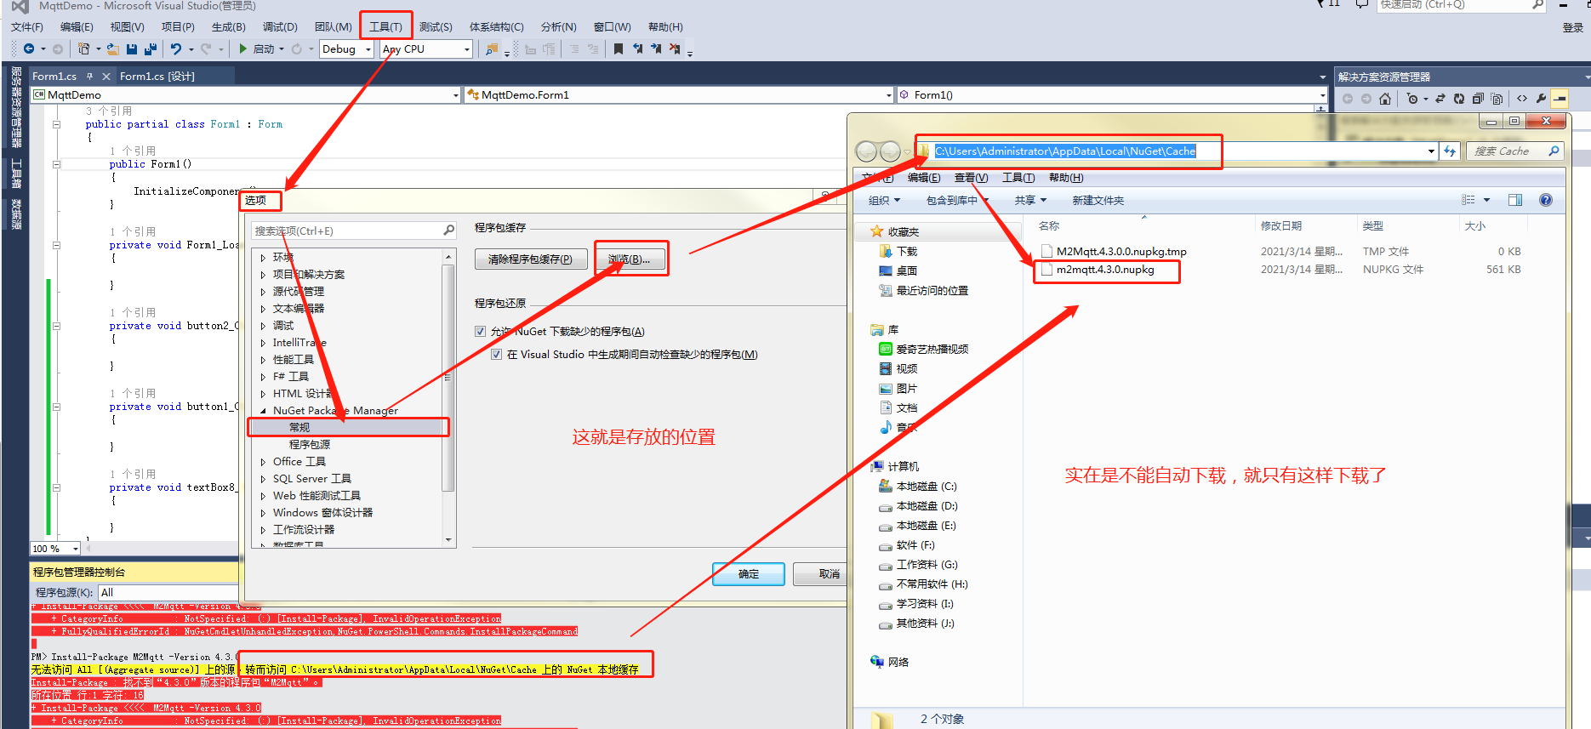This screenshot has width=1591, height=729.
Task: Open the 100 % zoom dropdown
Action: [75, 550]
